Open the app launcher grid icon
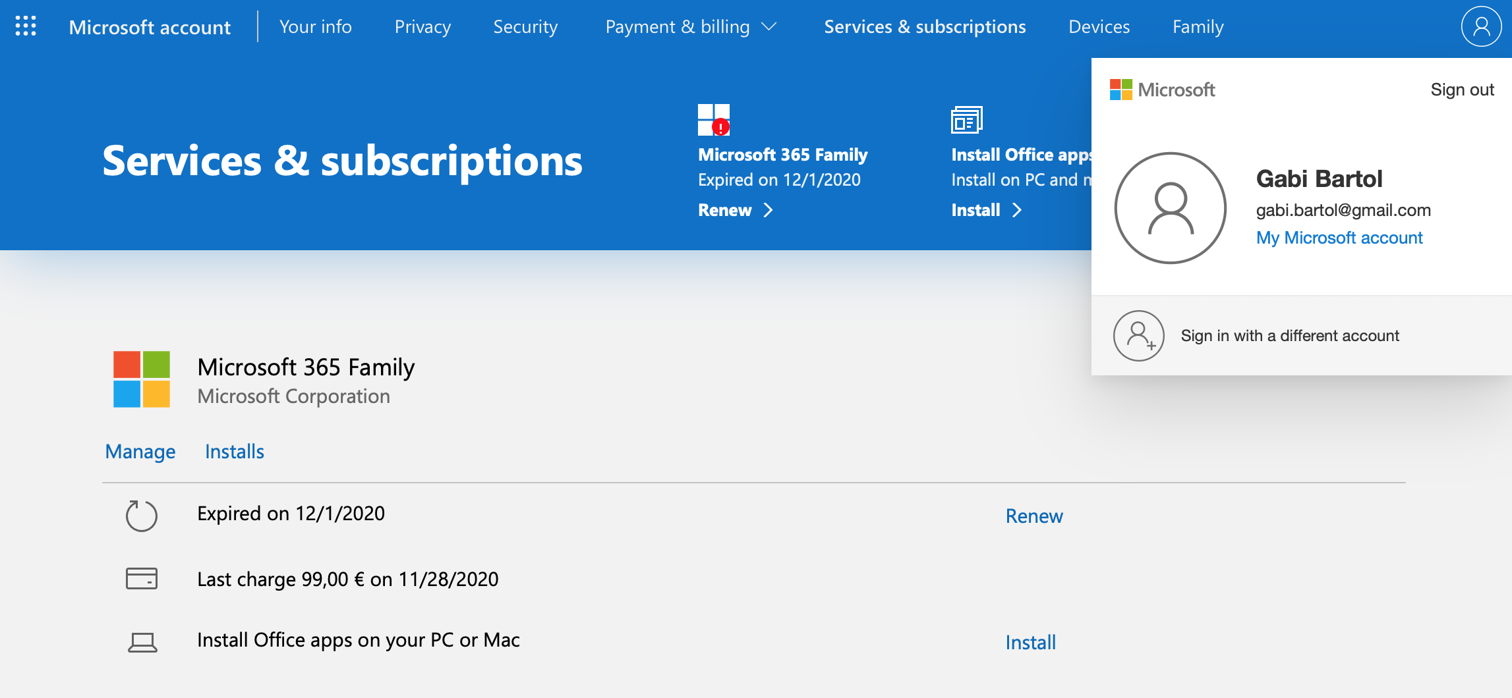This screenshot has height=698, width=1512. [x=26, y=27]
